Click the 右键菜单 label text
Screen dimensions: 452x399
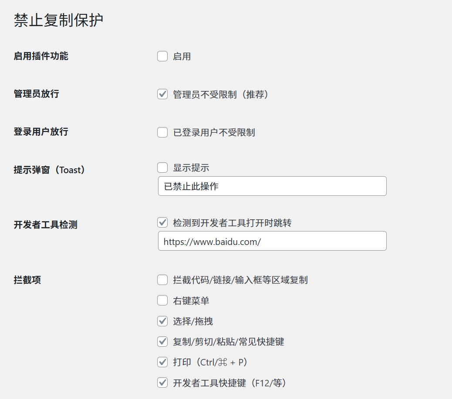tap(191, 300)
